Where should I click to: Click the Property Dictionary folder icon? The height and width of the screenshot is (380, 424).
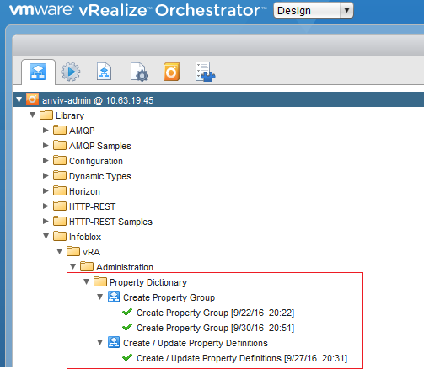point(100,281)
